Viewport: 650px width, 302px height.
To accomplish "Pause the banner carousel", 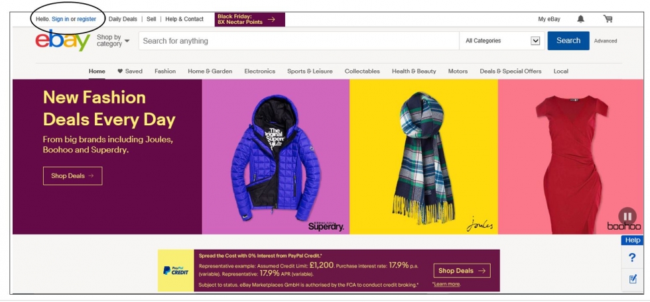I will pyautogui.click(x=627, y=217).
